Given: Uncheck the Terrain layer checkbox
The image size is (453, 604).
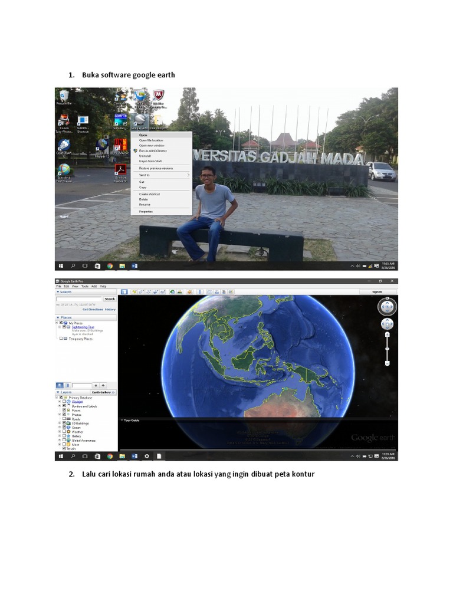Looking at the screenshot, I should pyautogui.click(x=64, y=448).
